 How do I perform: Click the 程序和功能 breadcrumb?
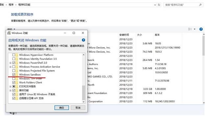[24, 5]
